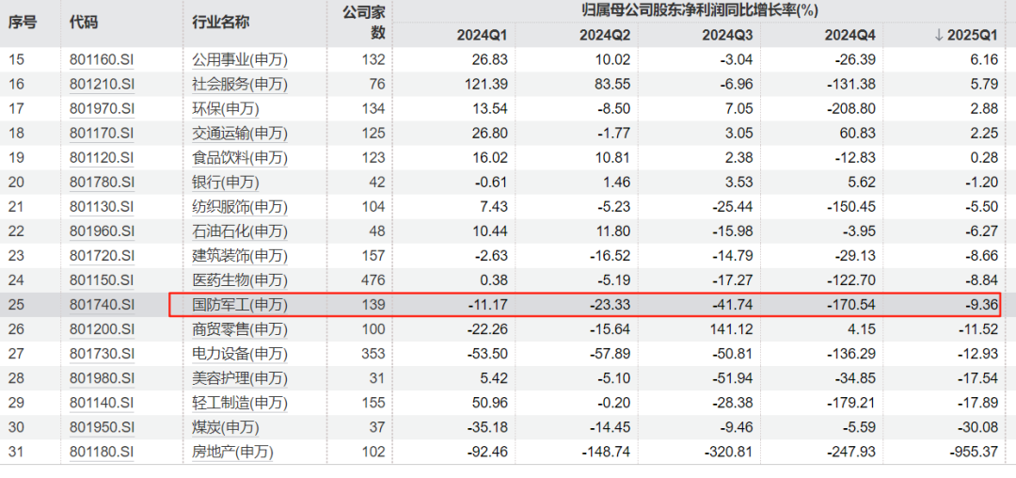
Task: Click the 行业名称 column header
Action: (220, 22)
